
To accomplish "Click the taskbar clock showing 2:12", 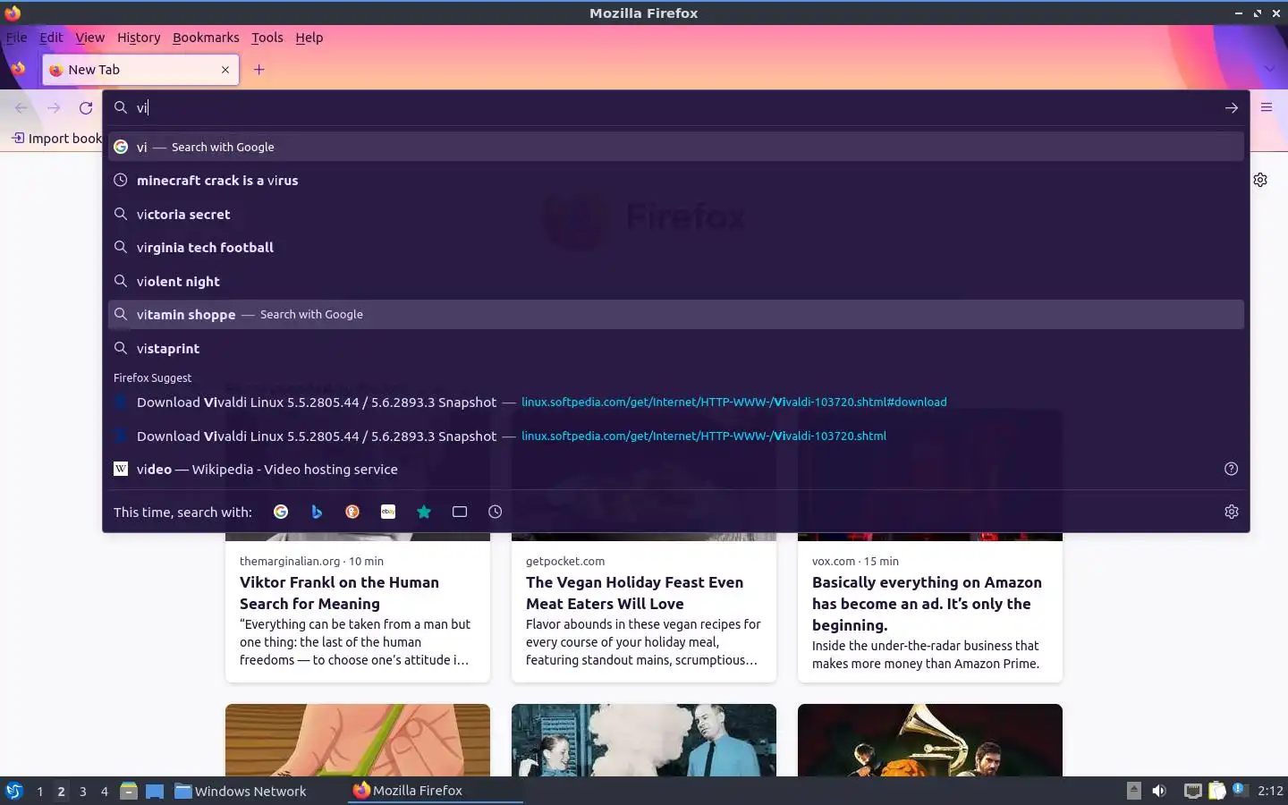I will (x=1270, y=791).
